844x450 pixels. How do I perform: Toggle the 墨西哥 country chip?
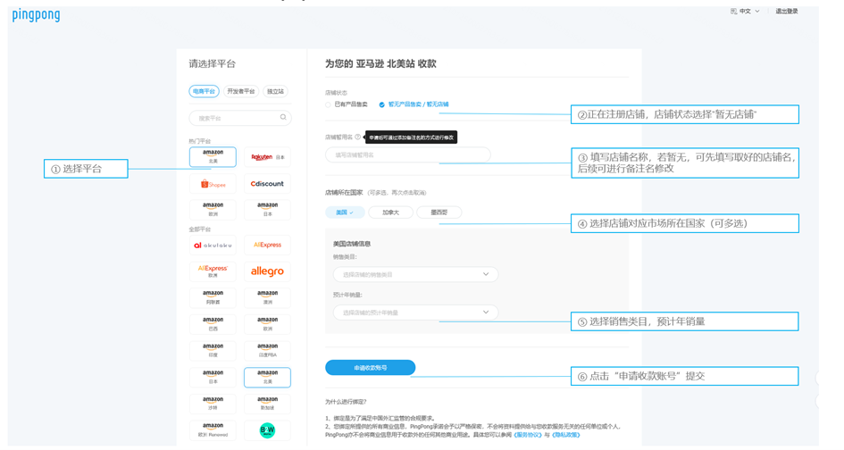(x=439, y=212)
